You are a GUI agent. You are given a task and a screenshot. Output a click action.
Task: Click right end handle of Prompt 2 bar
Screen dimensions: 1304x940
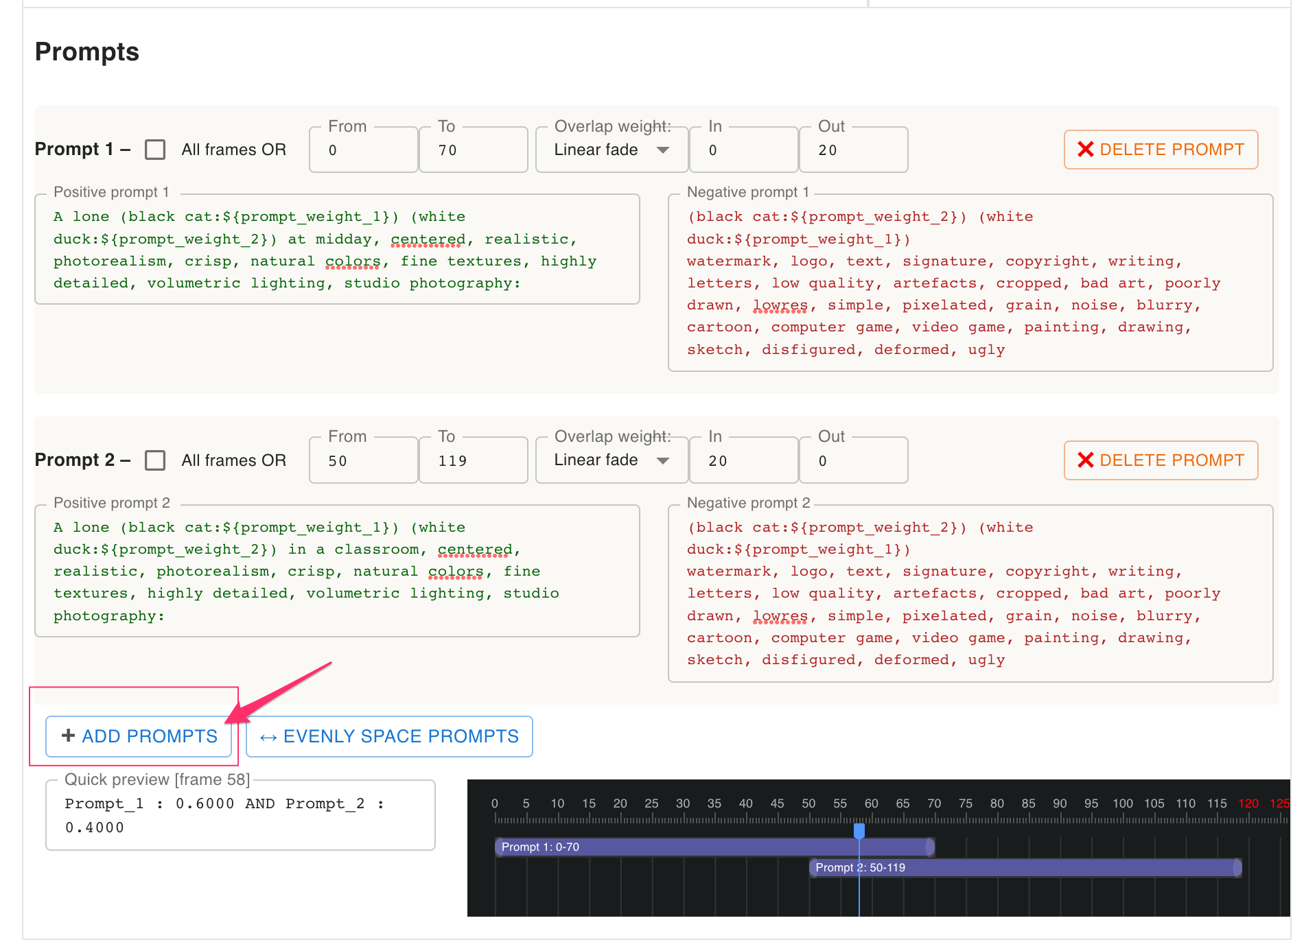(1237, 868)
